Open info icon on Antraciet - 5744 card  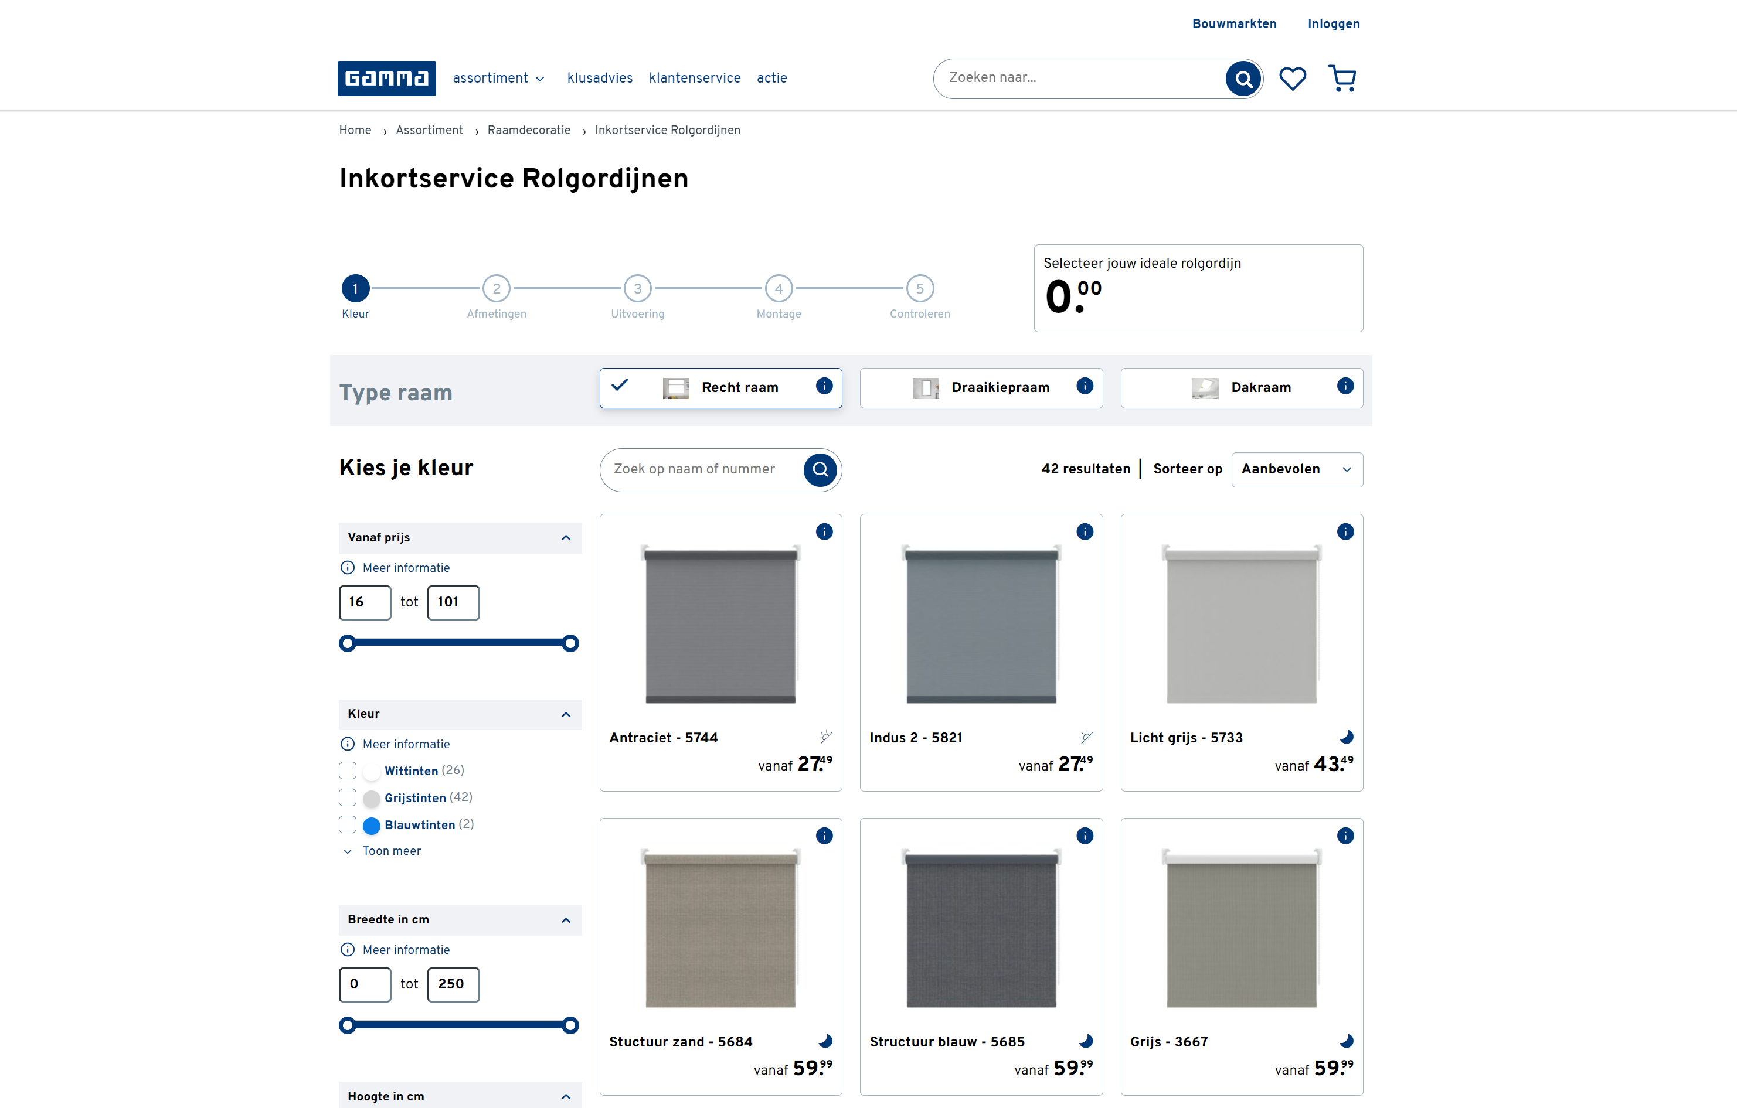pyautogui.click(x=824, y=532)
